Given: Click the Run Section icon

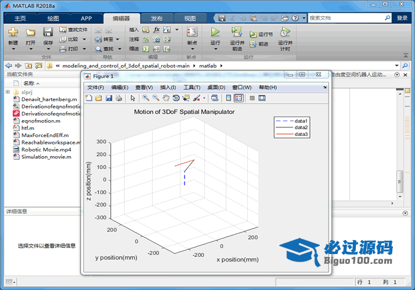Looking at the screenshot, I should click(x=253, y=34).
